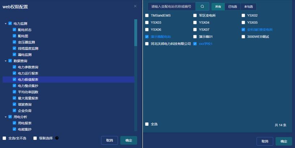
Task: Uncheck the 配电状态 checkbox
Action: click(x=14, y=30)
